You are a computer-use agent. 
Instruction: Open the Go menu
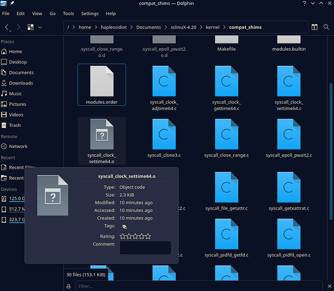click(52, 13)
